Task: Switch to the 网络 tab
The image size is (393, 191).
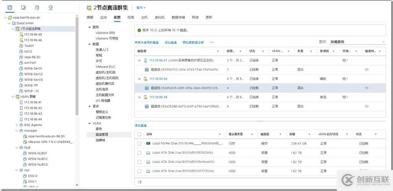Action: 195,17
